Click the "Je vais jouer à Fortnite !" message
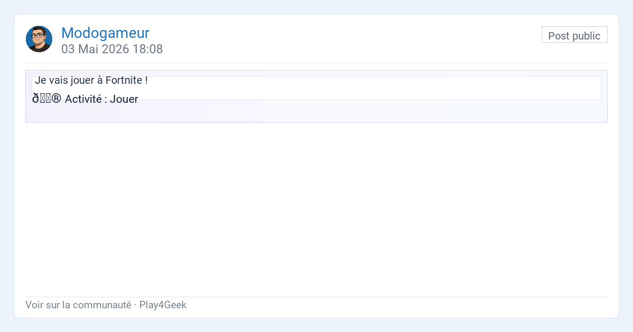Viewport: 633px width, 332px height. coord(91,81)
